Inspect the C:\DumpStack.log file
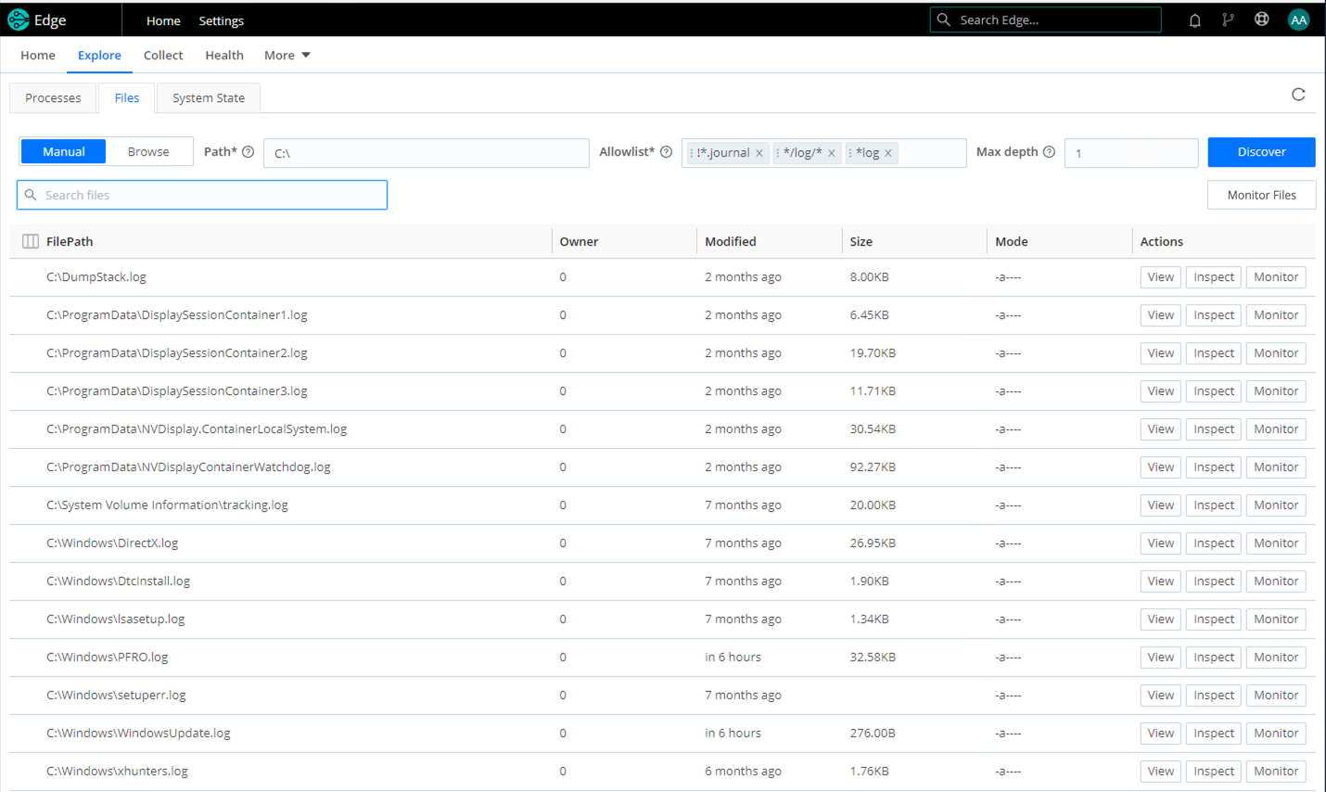Screen dimensions: 1326x792 [x=1213, y=277]
